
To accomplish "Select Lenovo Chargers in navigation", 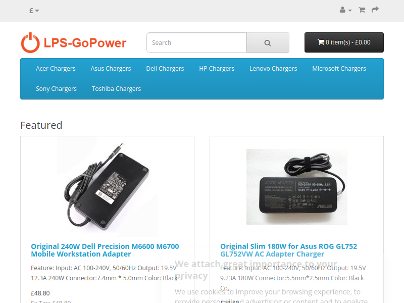I will point(273,69).
